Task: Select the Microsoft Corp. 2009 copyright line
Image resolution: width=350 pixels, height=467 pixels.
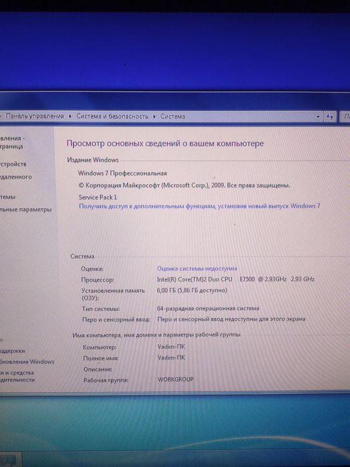Action: [184, 185]
